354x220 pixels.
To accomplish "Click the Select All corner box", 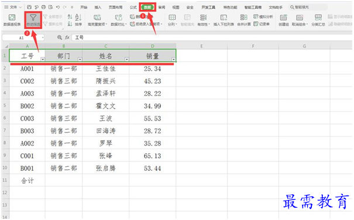I will (x=5, y=46).
